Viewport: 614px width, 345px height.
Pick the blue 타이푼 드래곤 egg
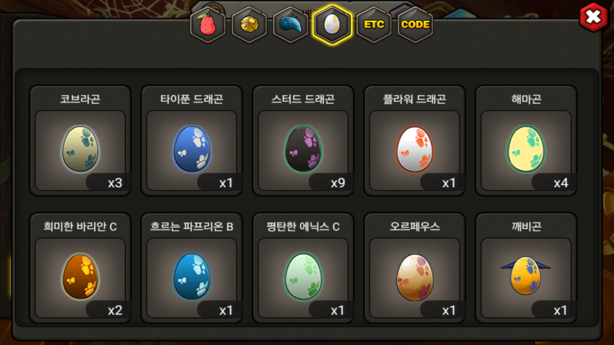(x=192, y=149)
